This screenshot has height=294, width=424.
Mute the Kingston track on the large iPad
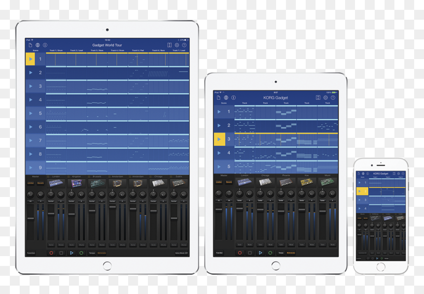point(81,245)
